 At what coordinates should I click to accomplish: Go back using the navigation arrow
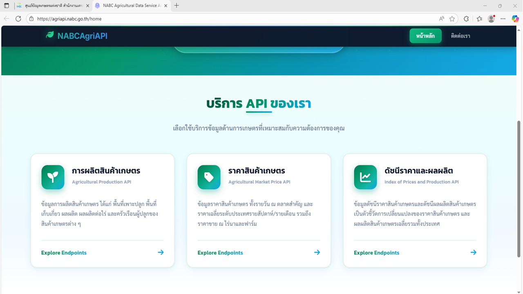[x=6, y=18]
